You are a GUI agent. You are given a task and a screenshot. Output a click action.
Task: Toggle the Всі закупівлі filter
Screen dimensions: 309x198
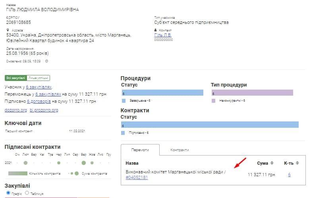(15, 78)
